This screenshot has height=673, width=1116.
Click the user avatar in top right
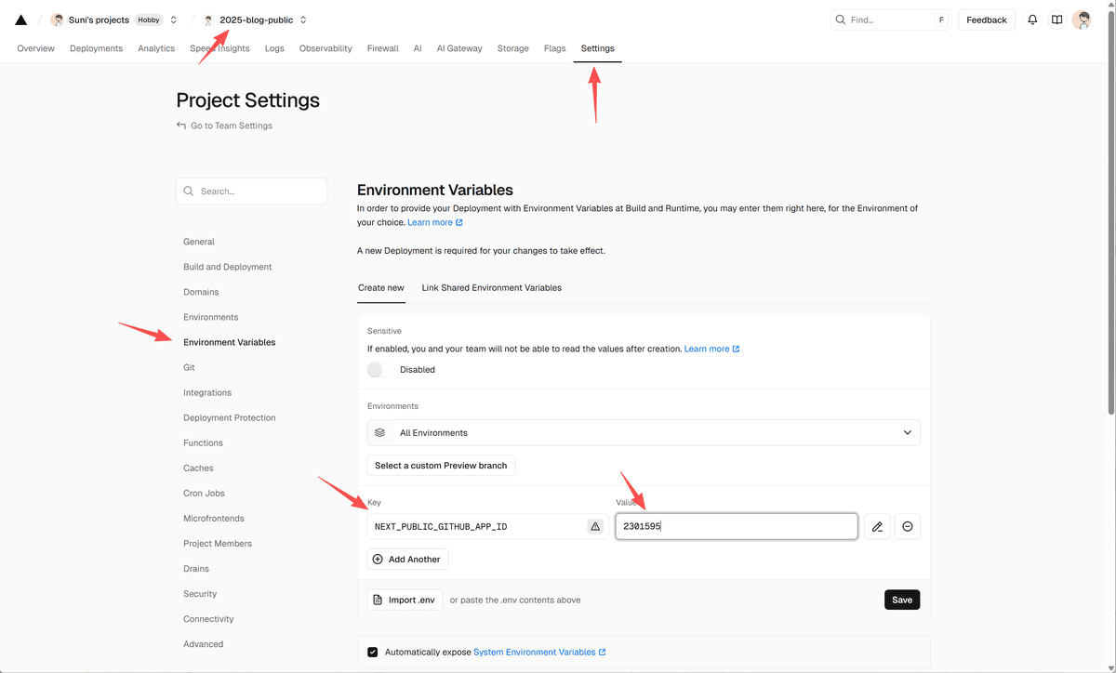[1082, 20]
